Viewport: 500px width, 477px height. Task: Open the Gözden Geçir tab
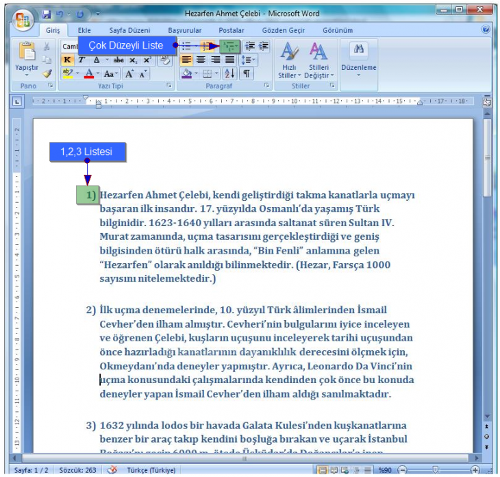click(283, 30)
